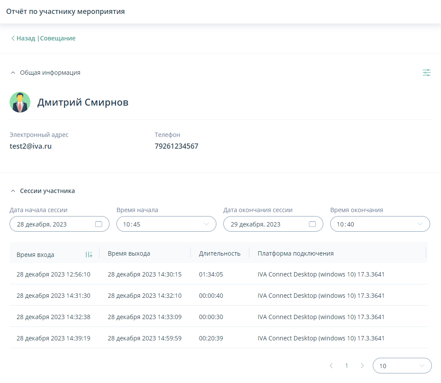Click the Назад back link

23,38
